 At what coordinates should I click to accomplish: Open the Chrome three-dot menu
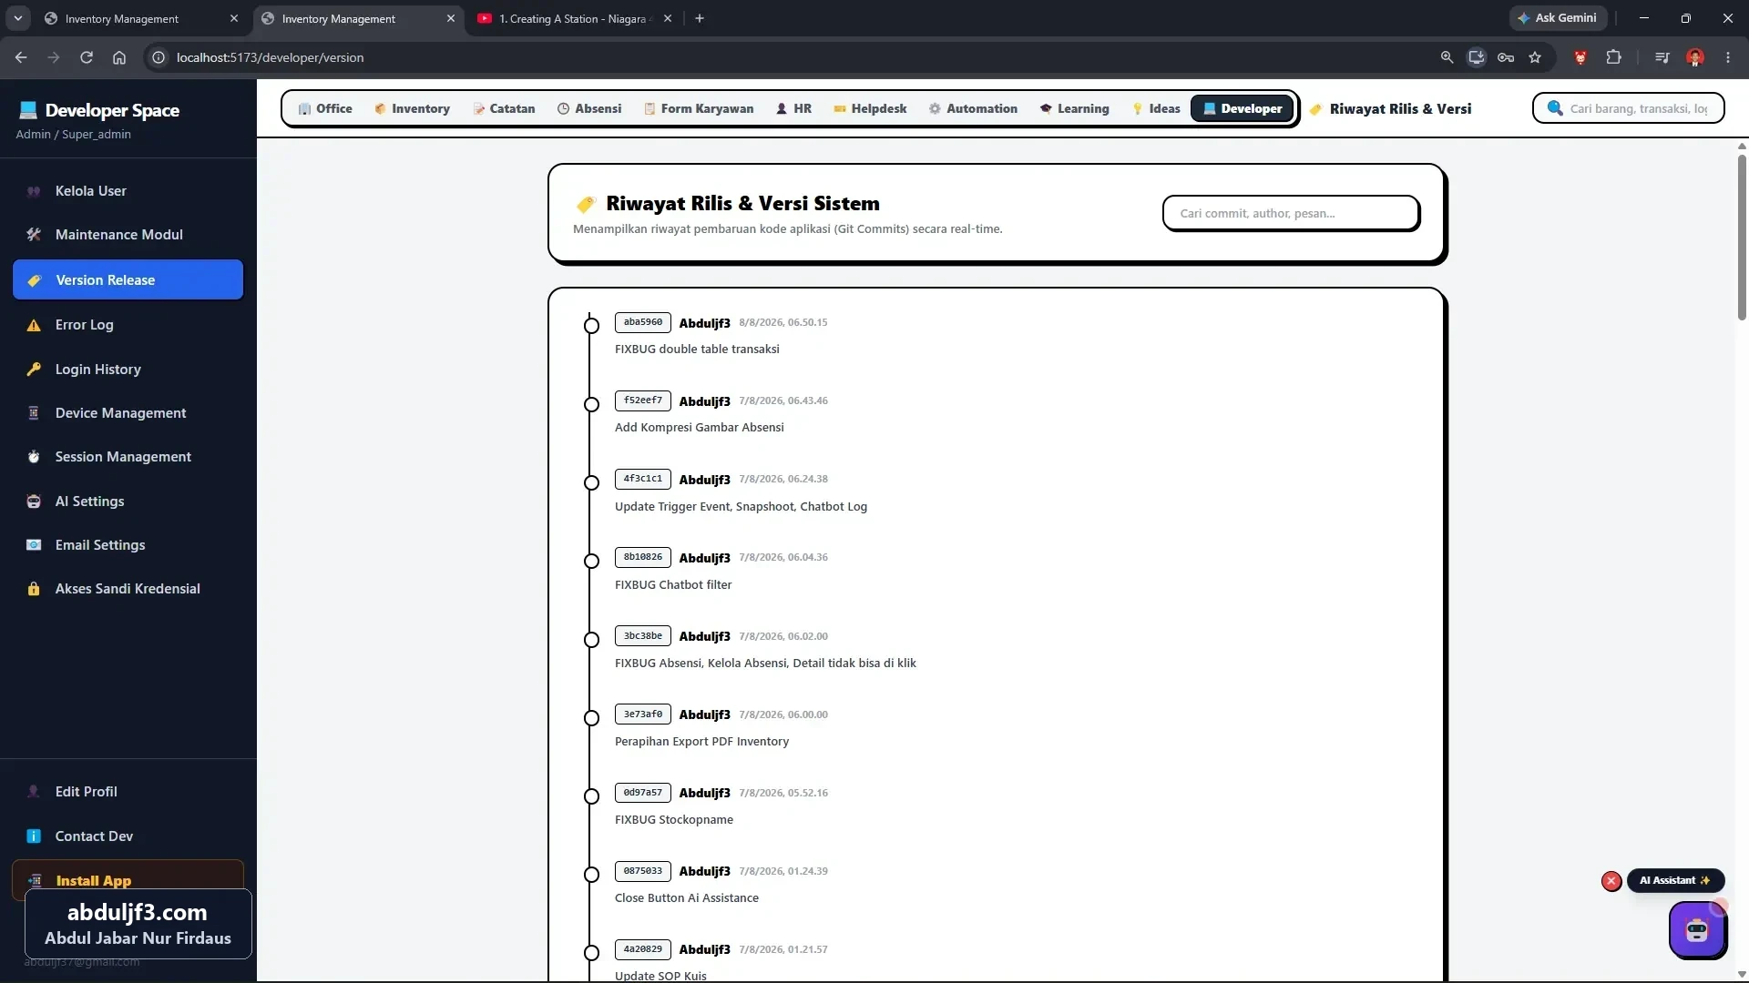click(x=1728, y=57)
